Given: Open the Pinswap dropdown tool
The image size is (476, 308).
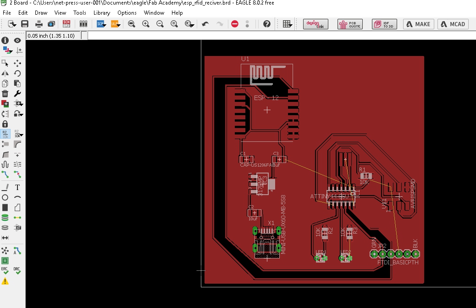Looking at the screenshot, I should click(x=18, y=104).
